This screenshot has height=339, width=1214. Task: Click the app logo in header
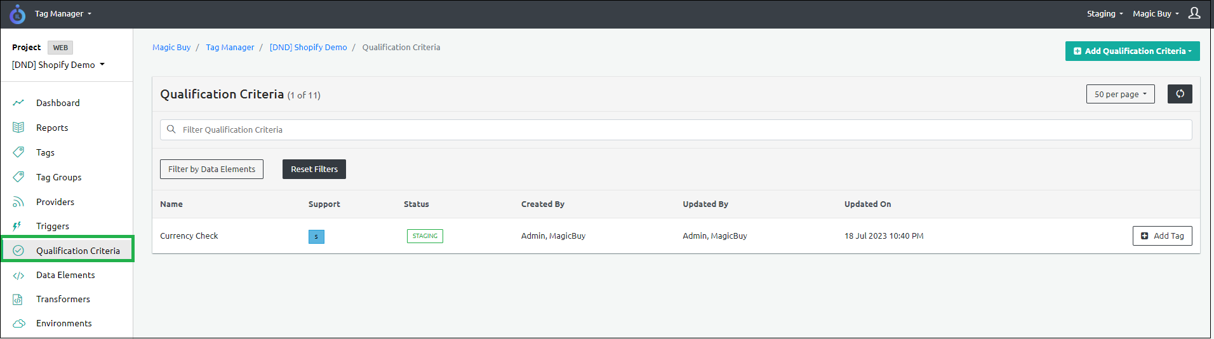tap(18, 14)
